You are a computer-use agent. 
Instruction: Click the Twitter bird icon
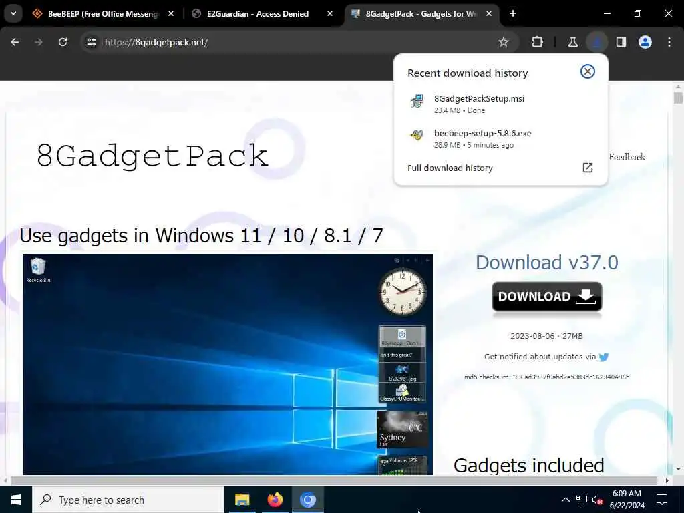(604, 357)
